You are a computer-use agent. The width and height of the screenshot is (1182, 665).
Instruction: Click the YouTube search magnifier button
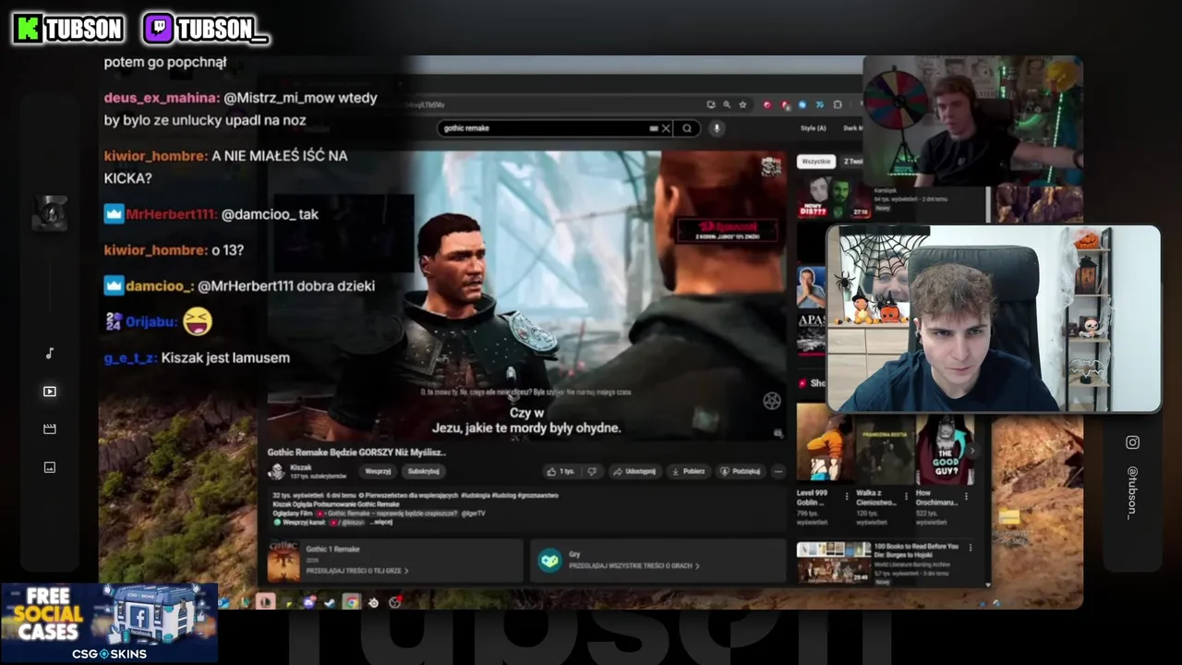click(687, 128)
